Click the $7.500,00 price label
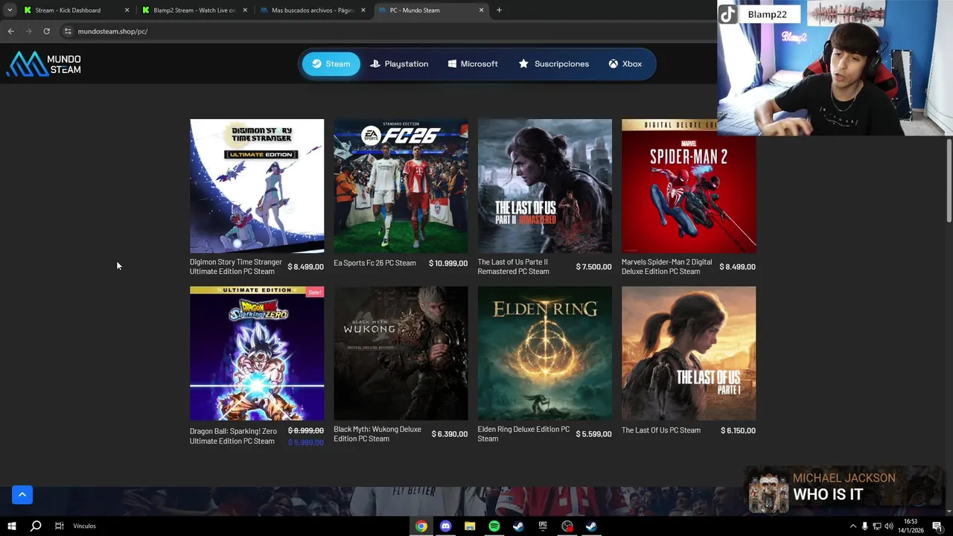 tap(593, 267)
